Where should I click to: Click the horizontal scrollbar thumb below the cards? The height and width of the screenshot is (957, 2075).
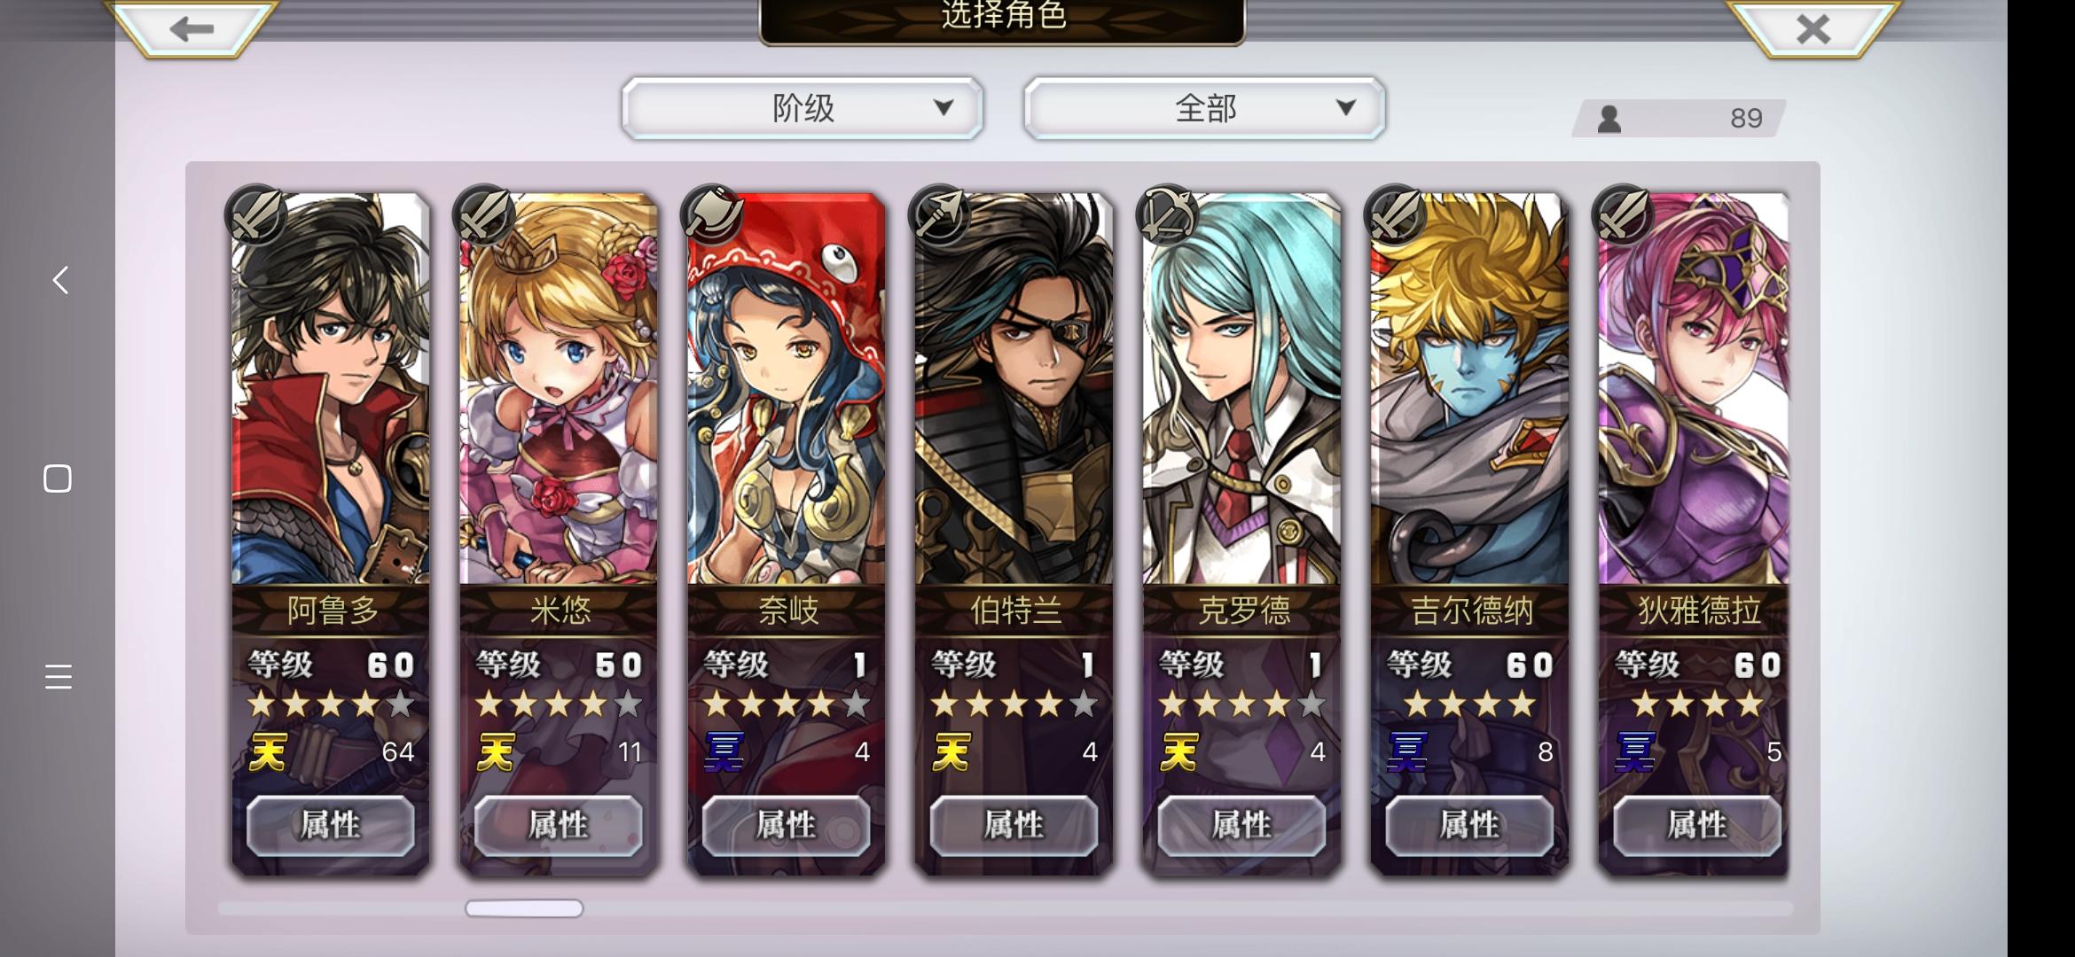point(524,908)
